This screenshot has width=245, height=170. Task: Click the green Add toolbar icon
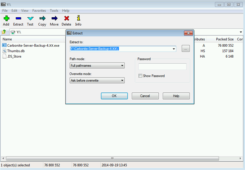coord(6,18)
